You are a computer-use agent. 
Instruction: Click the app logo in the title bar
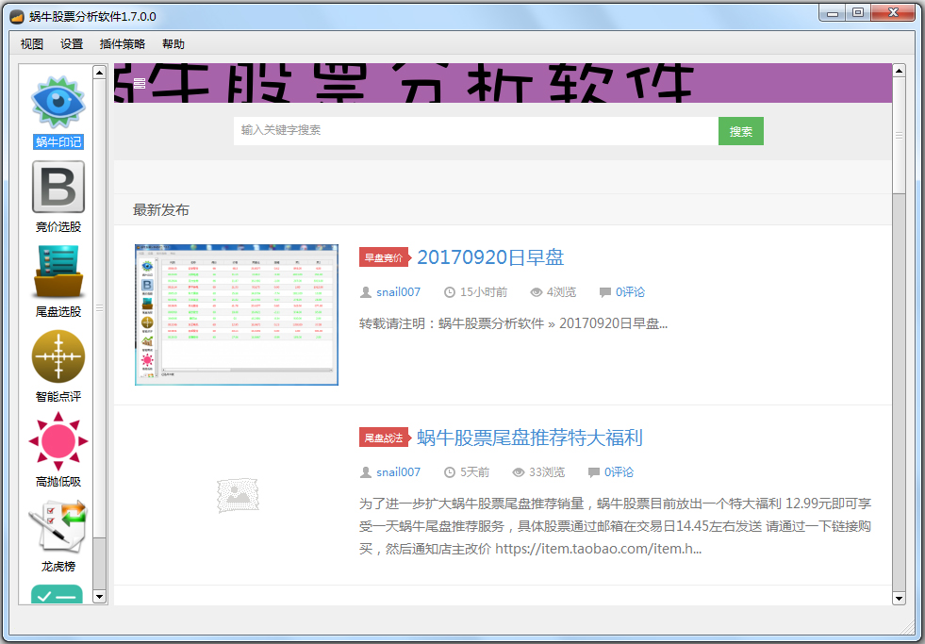click(17, 17)
